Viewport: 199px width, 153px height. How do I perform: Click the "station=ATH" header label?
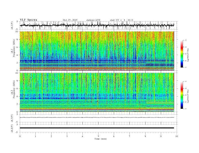click(93, 20)
